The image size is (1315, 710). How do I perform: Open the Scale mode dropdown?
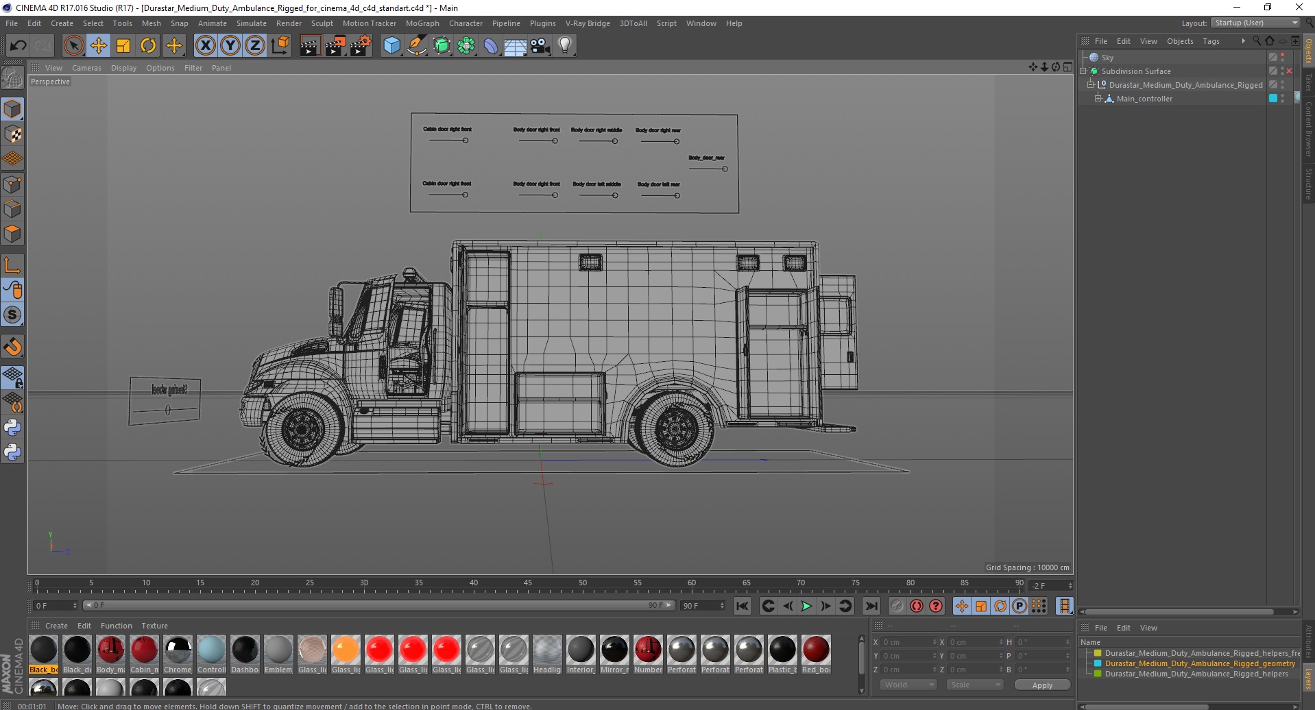coord(975,685)
